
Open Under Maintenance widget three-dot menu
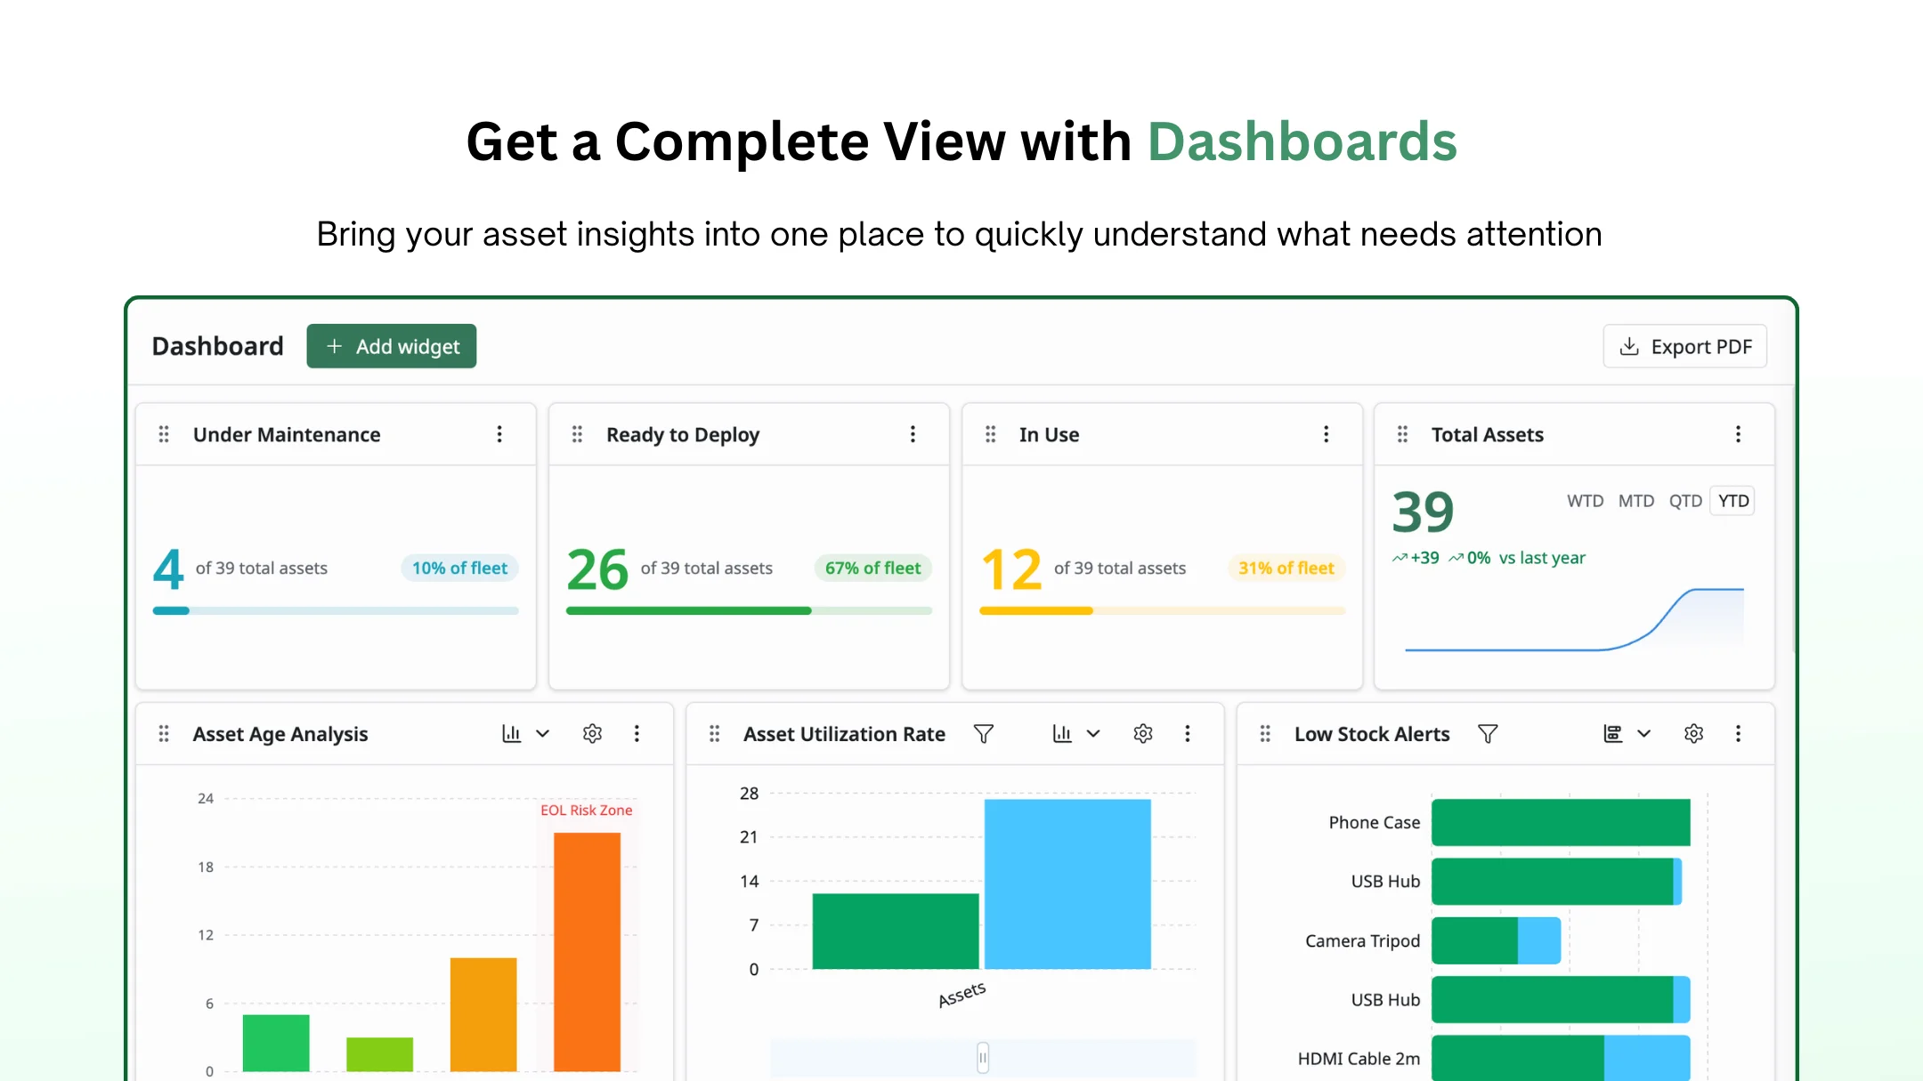point(499,434)
